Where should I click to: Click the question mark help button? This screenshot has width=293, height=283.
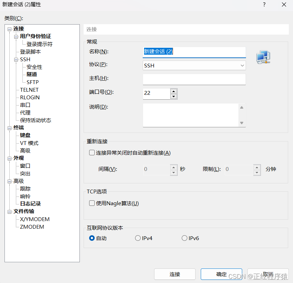pyautogui.click(x=264, y=4)
